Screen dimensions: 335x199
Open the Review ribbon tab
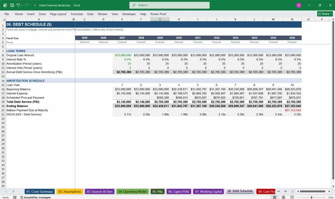[x=103, y=14]
